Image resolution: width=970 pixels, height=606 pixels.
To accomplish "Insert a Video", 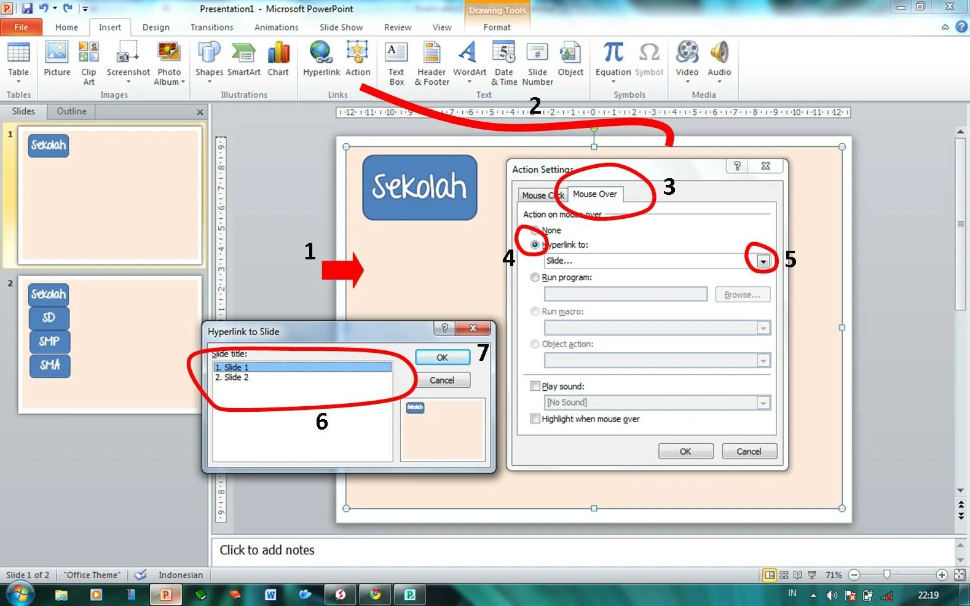I will [x=687, y=62].
